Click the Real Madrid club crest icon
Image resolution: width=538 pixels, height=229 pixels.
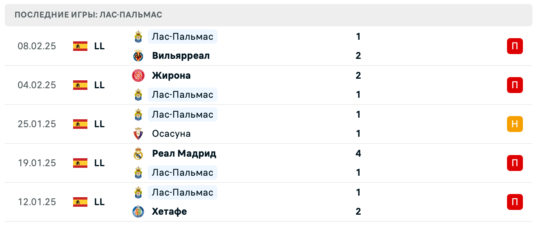[x=138, y=153]
